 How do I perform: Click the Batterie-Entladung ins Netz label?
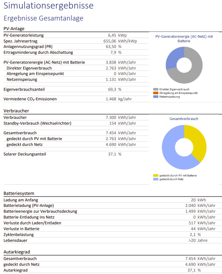tap(29, 217)
